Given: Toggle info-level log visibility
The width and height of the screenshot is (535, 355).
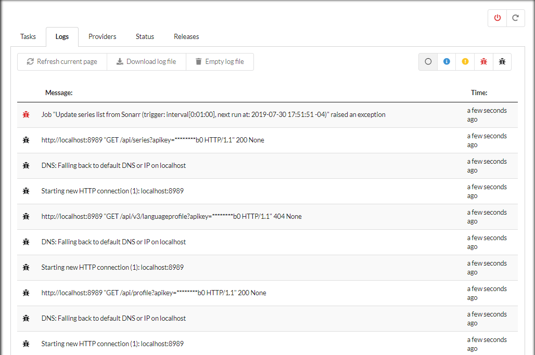Looking at the screenshot, I should click(x=446, y=61).
